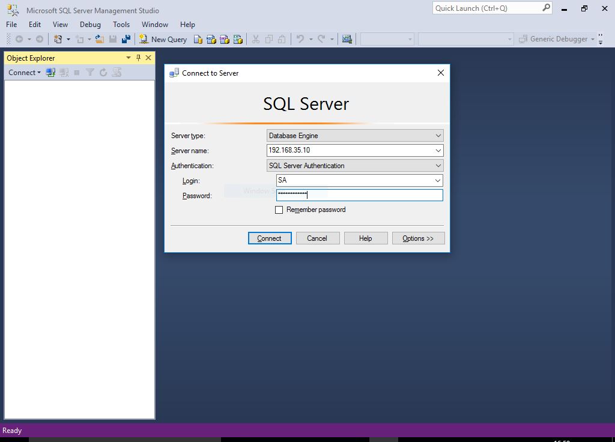Open the Tools menu
Viewport: 615px width, 442px height.
point(121,24)
